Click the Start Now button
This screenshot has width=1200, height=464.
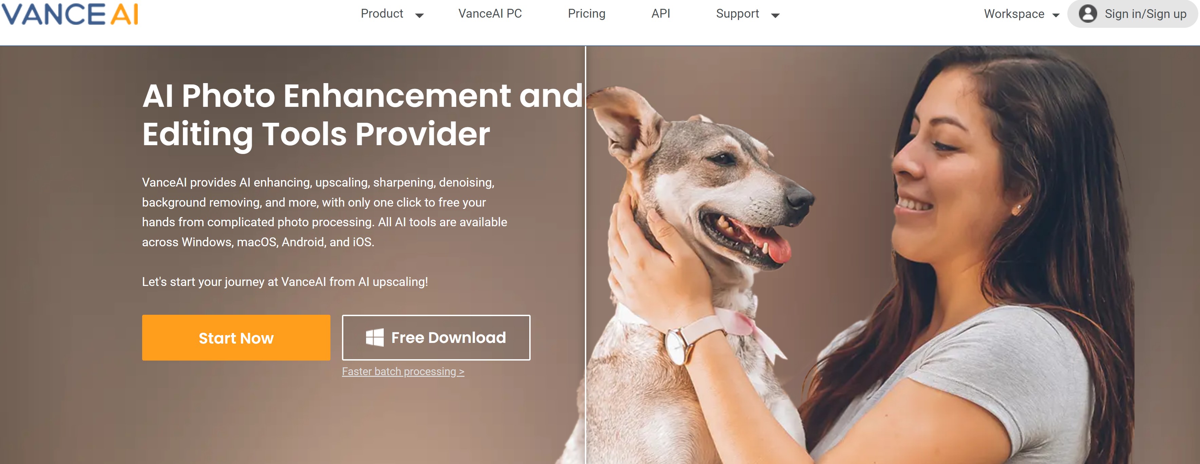click(236, 338)
